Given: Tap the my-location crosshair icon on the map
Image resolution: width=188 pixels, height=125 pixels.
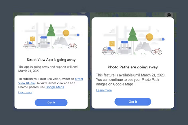Looking at the screenshot, I should (x=169, y=15).
